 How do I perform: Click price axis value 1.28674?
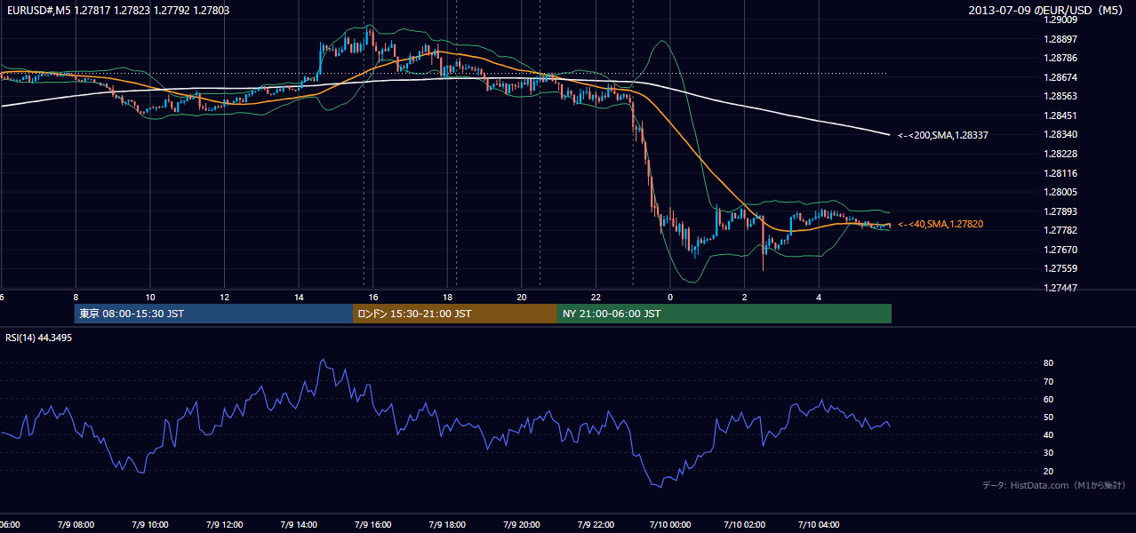(x=1060, y=77)
